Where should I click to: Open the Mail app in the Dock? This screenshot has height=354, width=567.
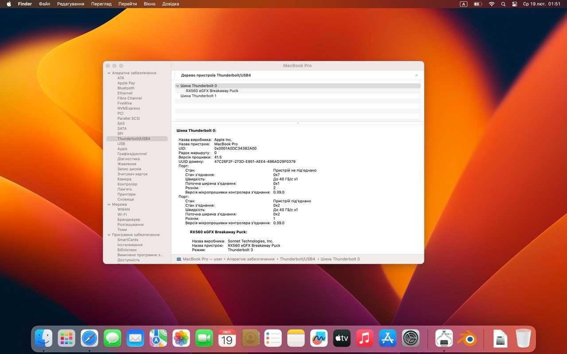pyautogui.click(x=135, y=339)
